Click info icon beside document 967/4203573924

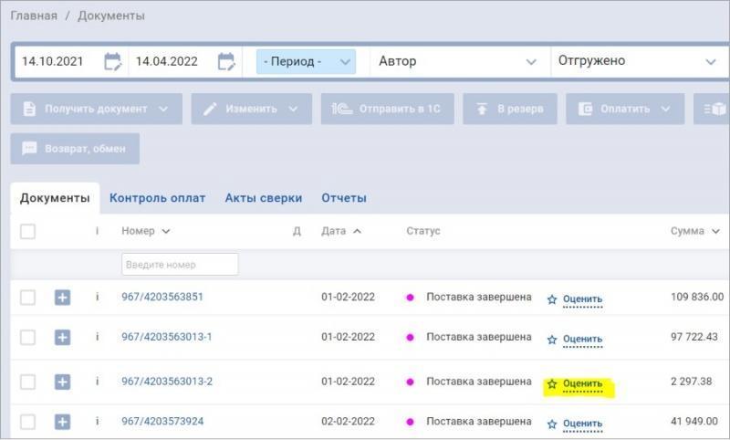click(97, 422)
